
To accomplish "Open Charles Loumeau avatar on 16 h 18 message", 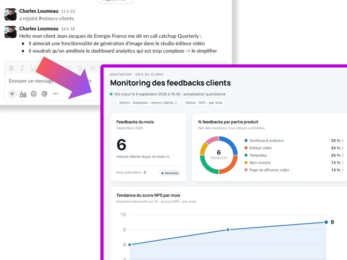I will pos(11,32).
